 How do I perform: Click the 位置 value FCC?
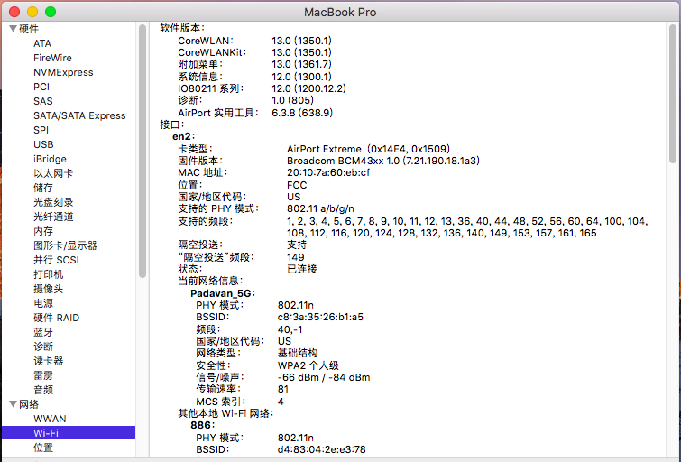[297, 185]
